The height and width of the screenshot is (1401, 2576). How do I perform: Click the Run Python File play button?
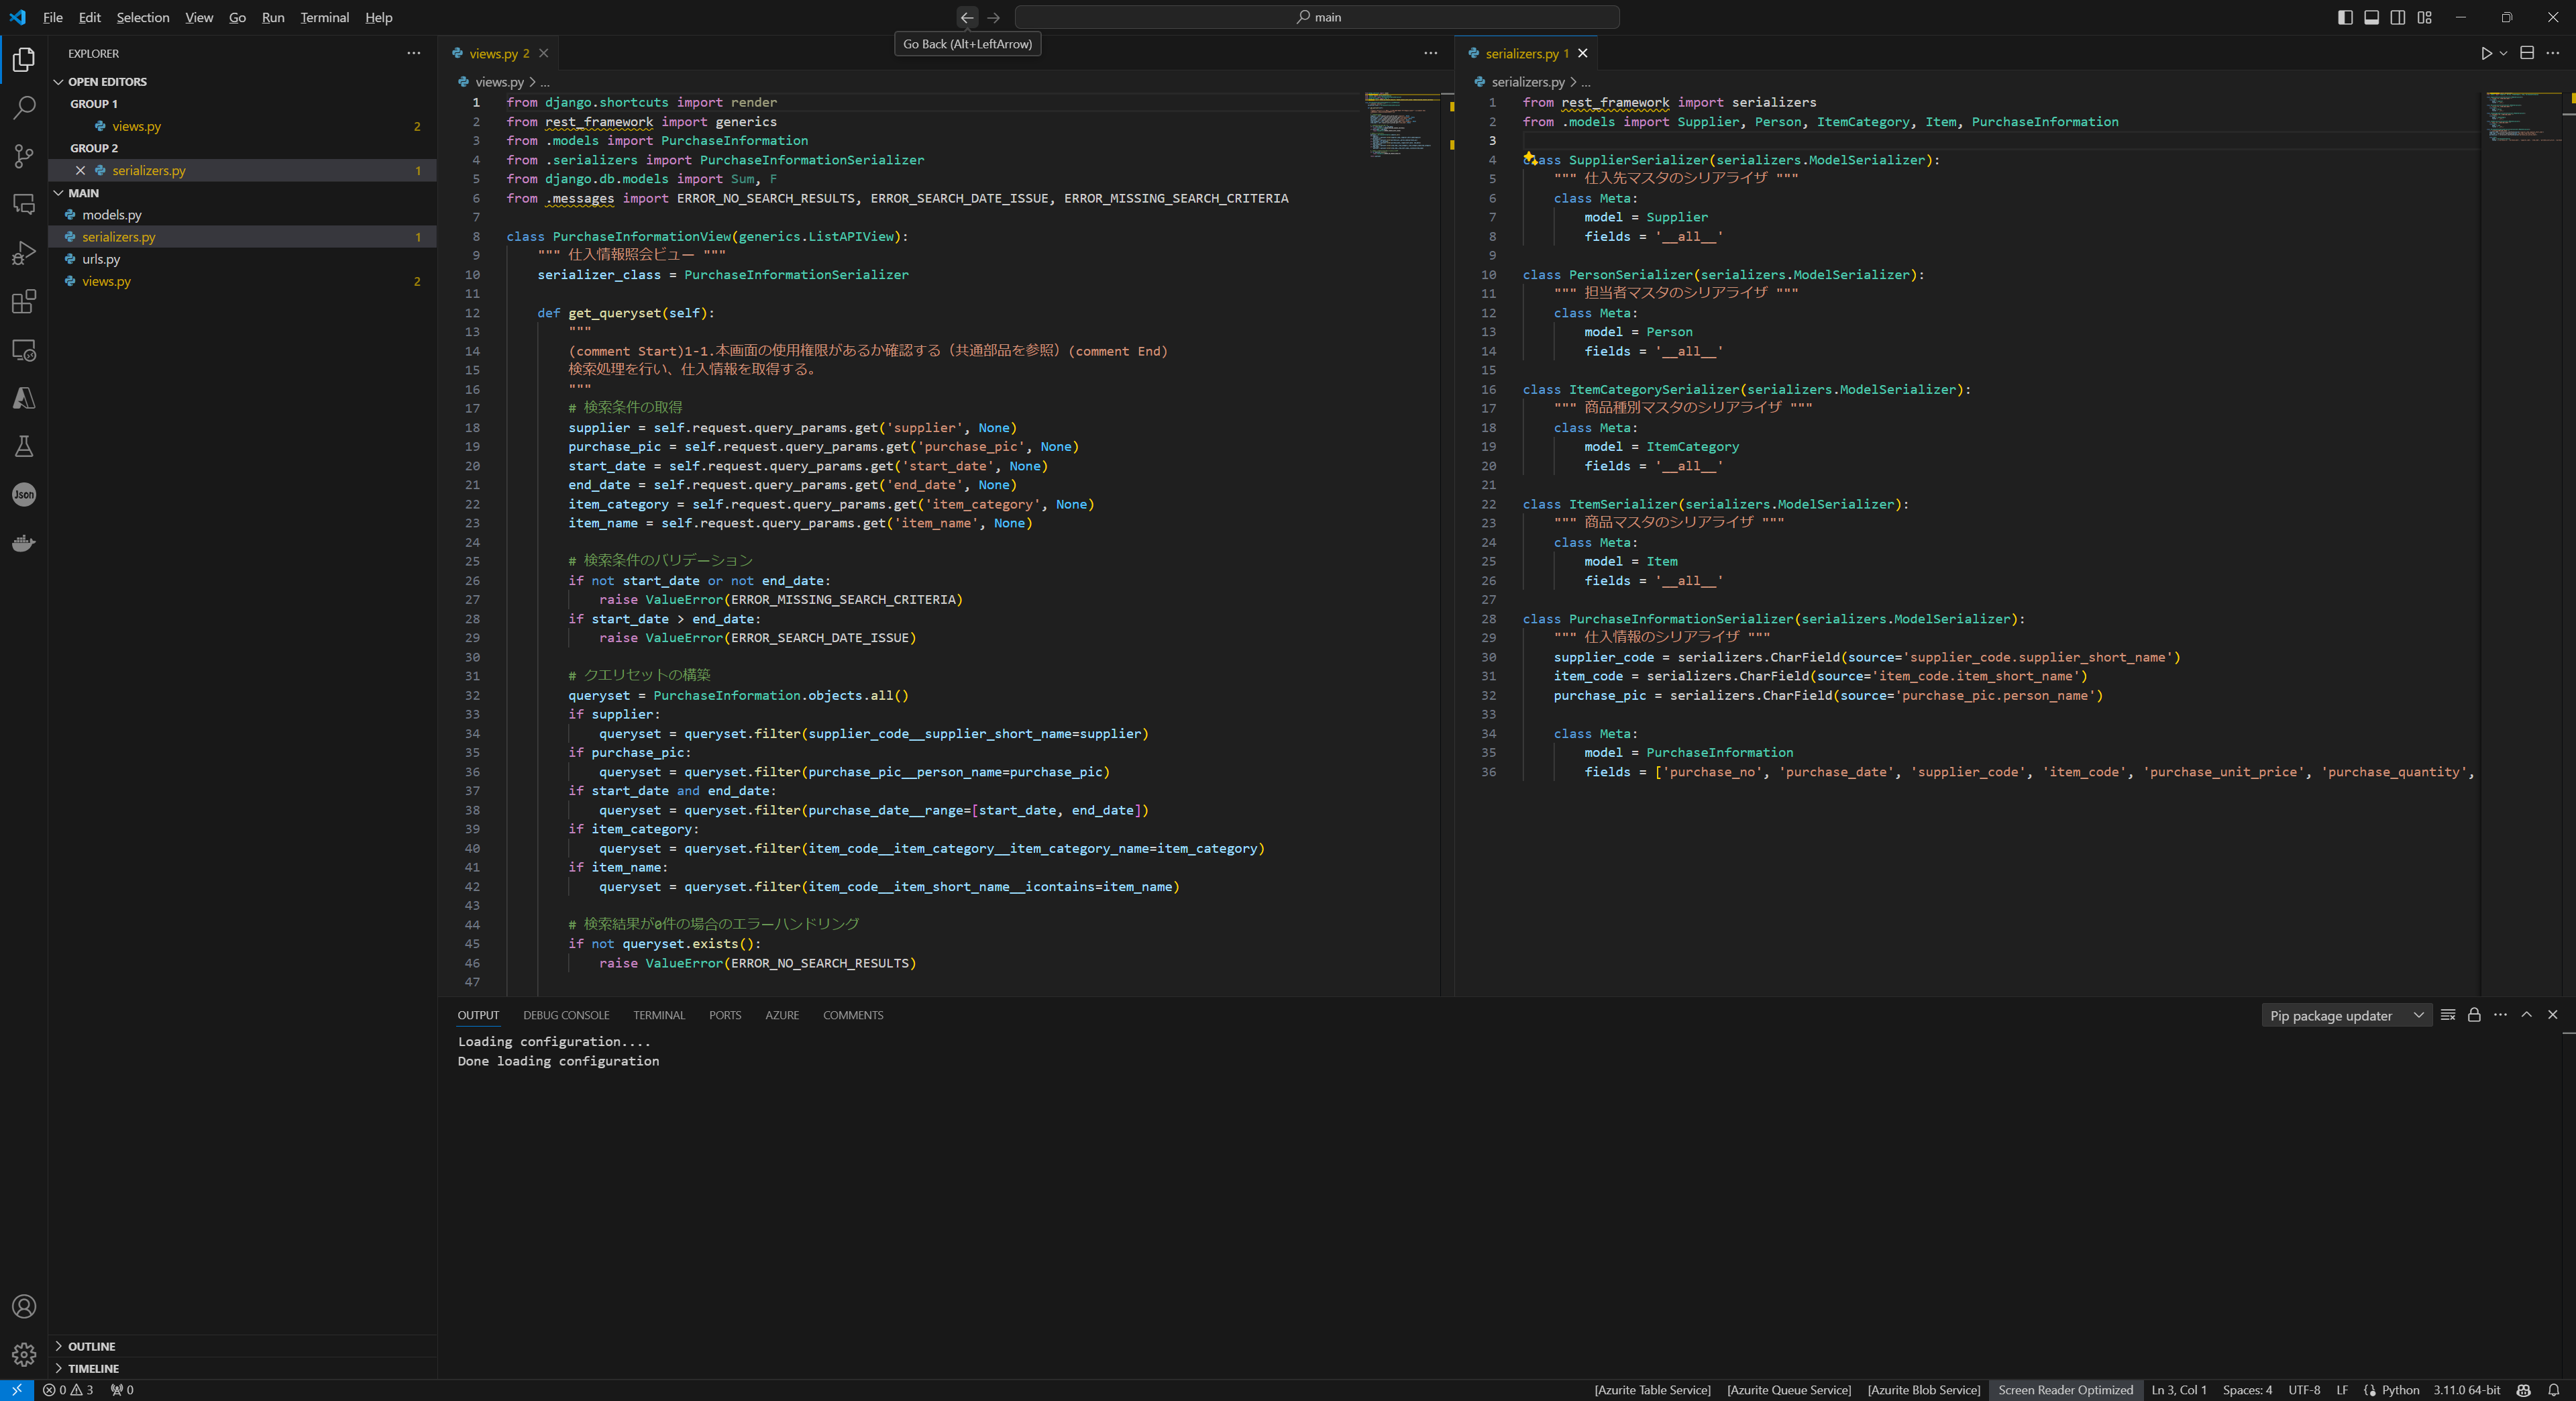coord(2486,53)
